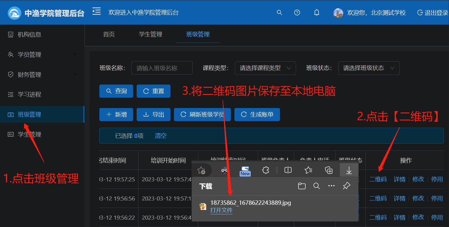Collapse the sidebar with menu fold icon
The width and height of the screenshot is (449, 227).
click(x=97, y=12)
